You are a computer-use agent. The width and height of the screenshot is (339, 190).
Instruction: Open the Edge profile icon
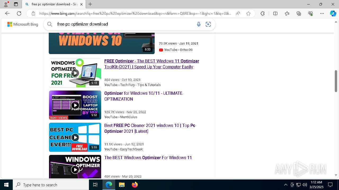pyautogui.click(x=6, y=4)
